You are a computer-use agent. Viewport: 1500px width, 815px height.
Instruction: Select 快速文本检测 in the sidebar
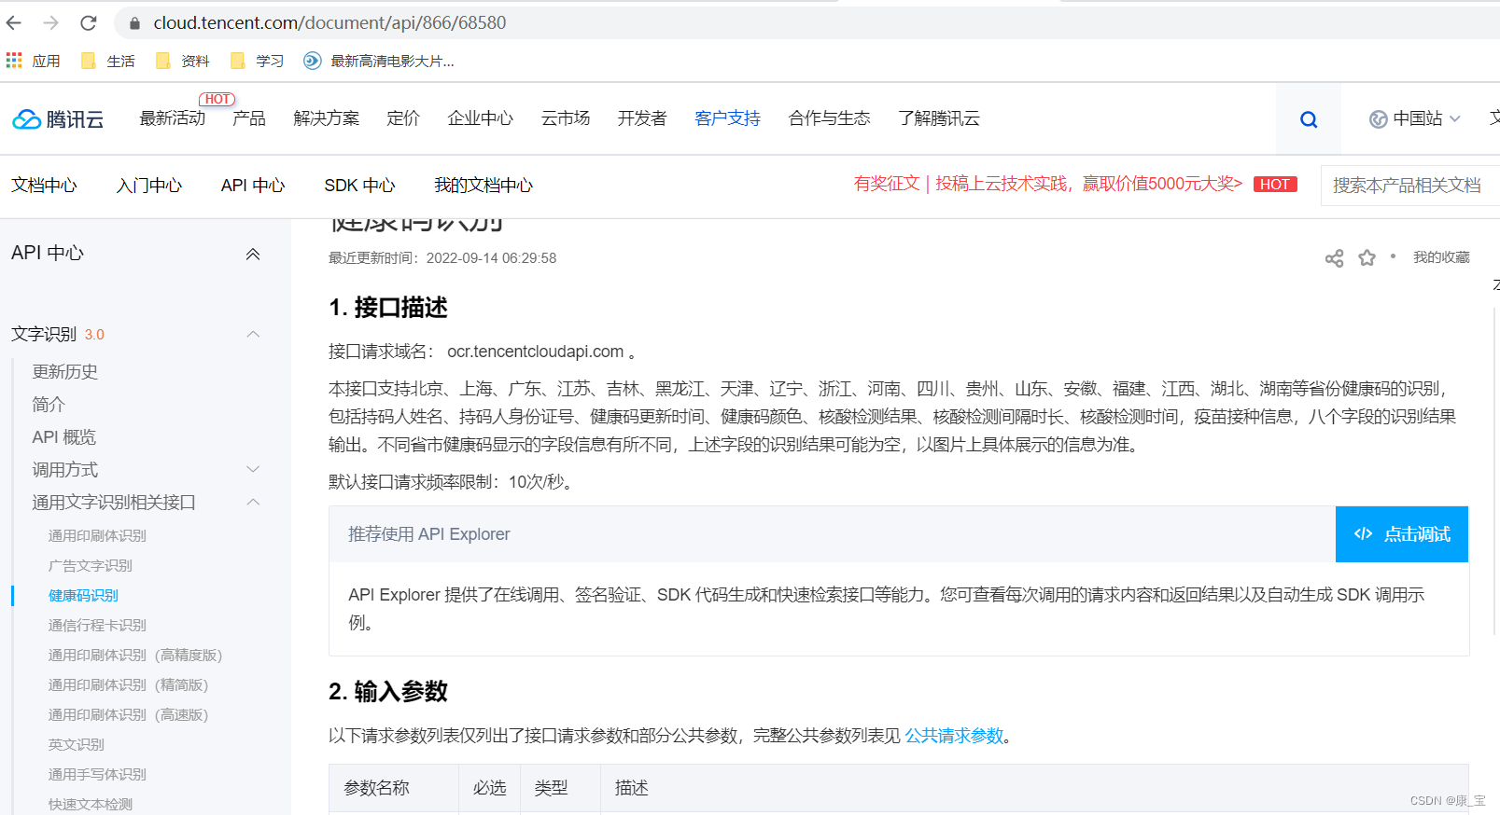91,804
